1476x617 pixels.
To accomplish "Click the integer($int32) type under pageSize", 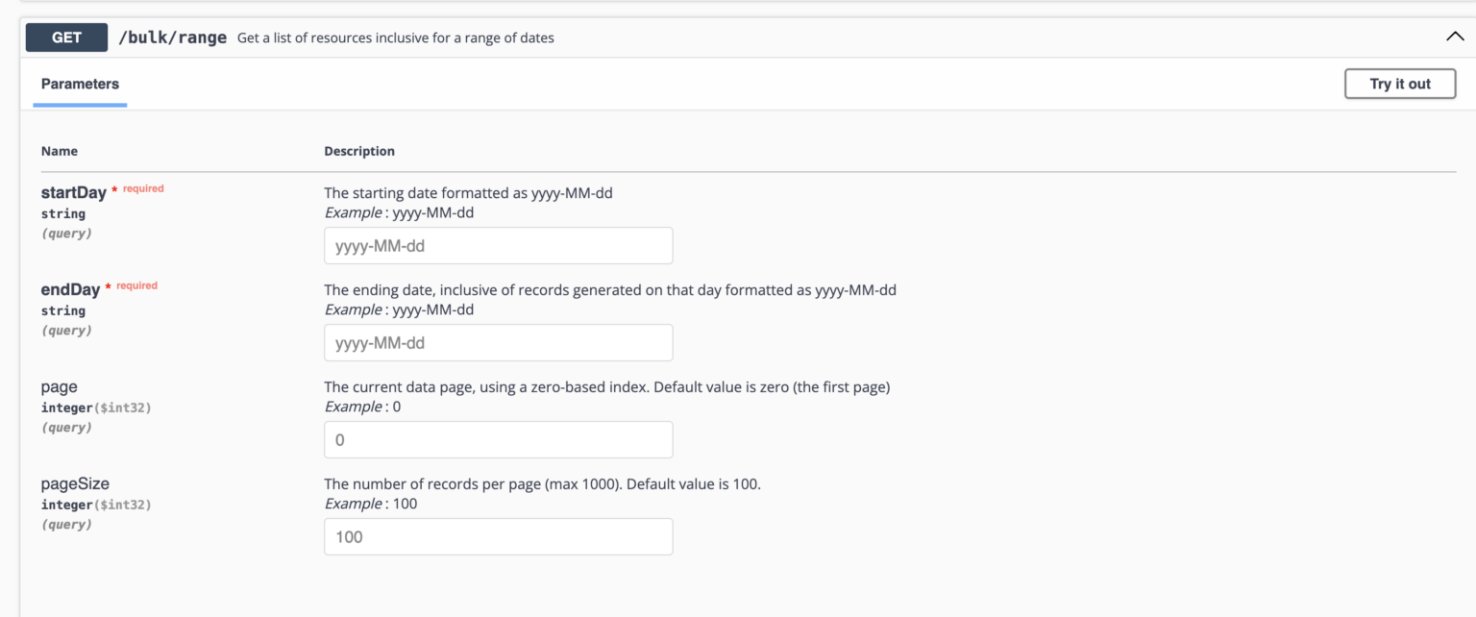I will (x=96, y=505).
